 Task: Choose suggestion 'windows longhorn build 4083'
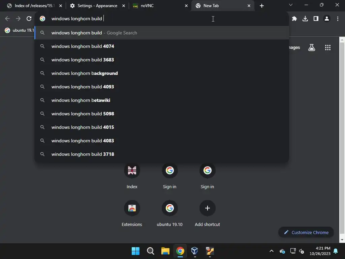coord(162,141)
